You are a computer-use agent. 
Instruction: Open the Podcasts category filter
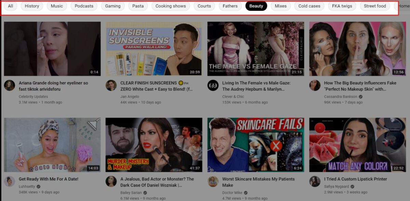point(84,6)
